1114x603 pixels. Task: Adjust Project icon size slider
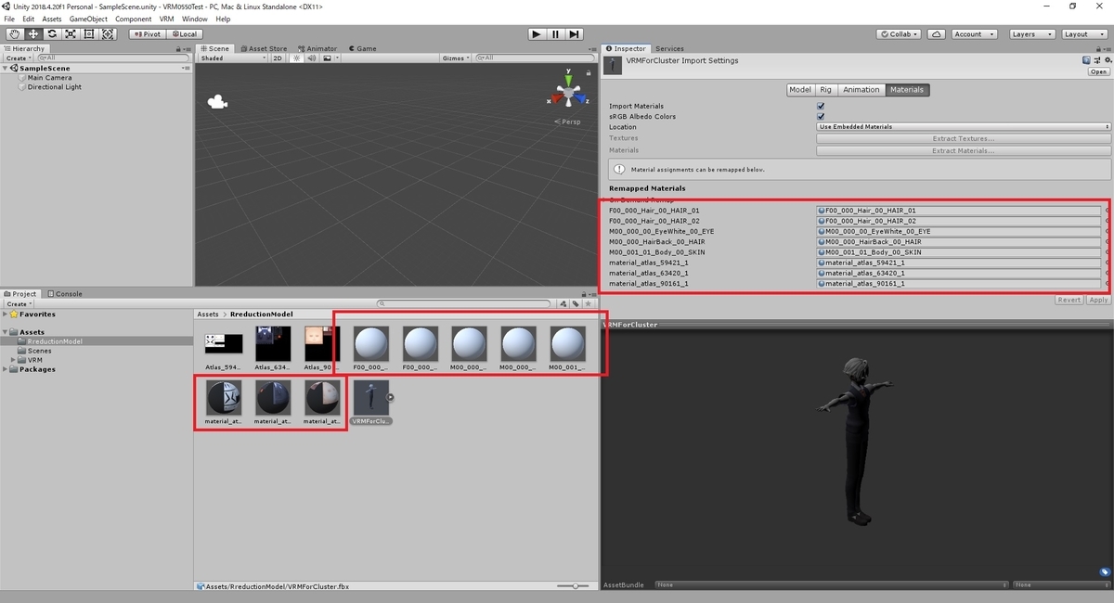click(x=575, y=586)
